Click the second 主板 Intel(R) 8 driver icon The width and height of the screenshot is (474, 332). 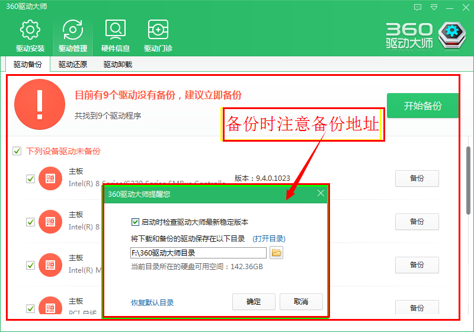50,222
